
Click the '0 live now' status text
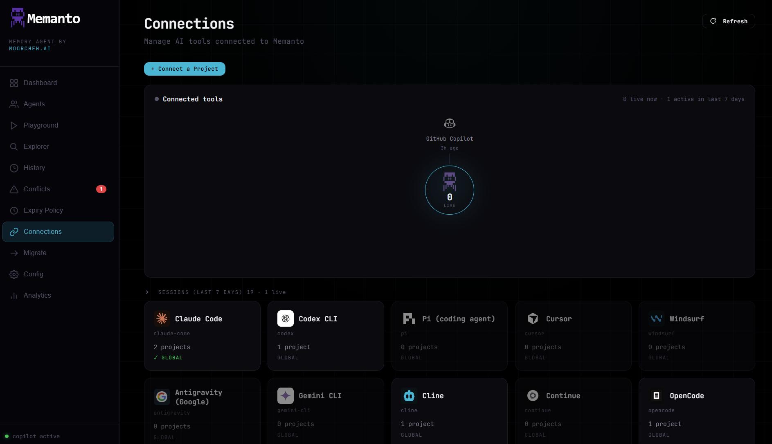tap(640, 99)
